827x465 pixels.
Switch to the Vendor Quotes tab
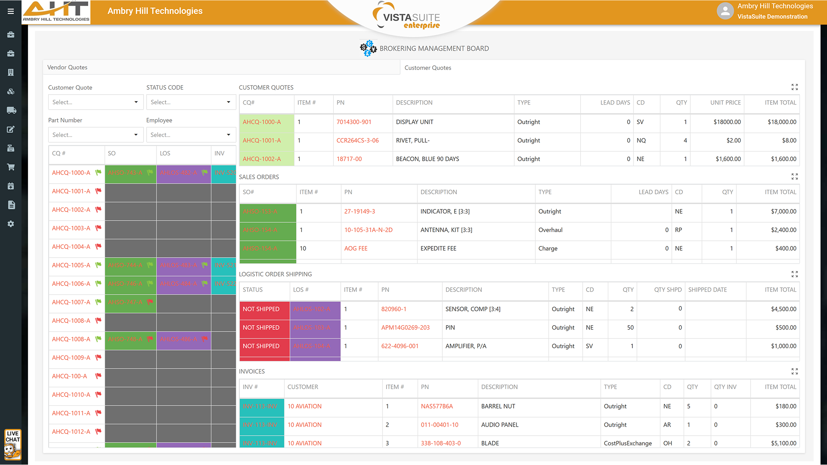click(68, 68)
